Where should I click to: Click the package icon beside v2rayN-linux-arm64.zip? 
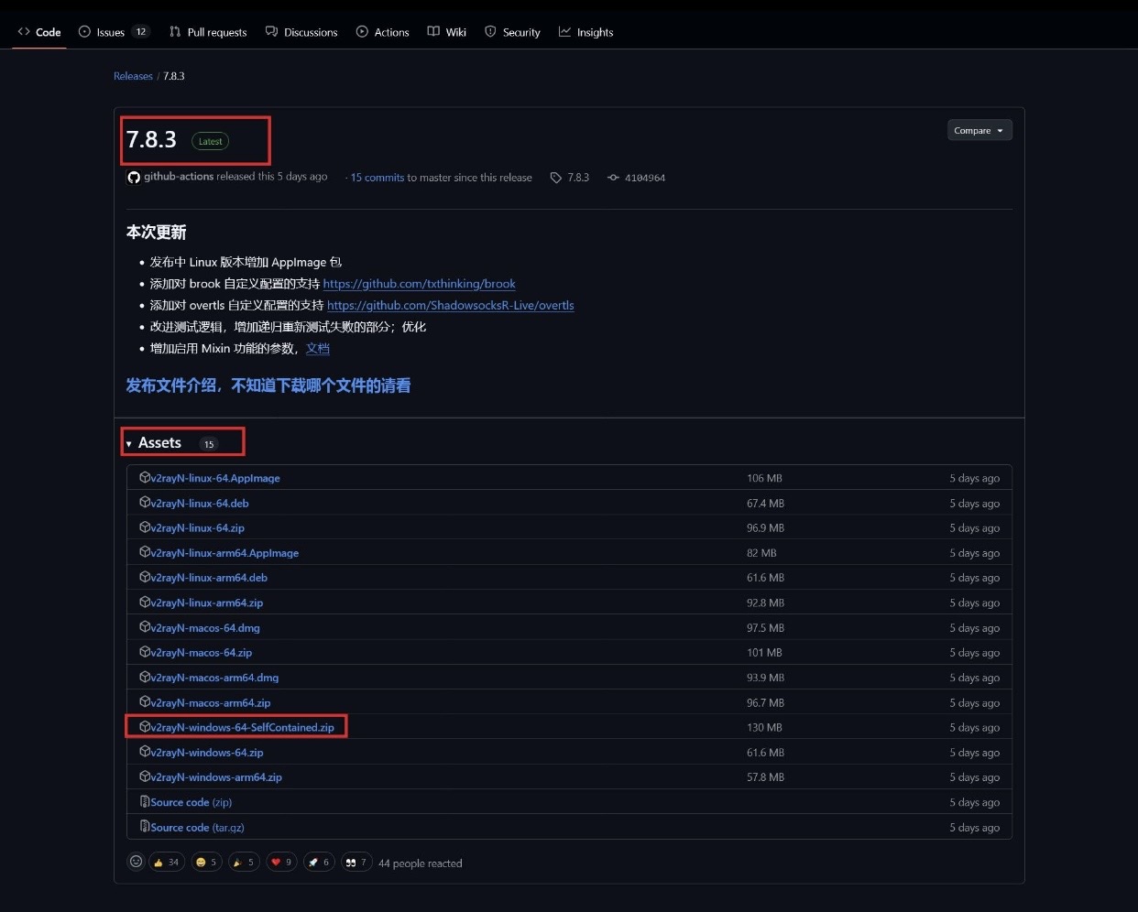click(145, 603)
